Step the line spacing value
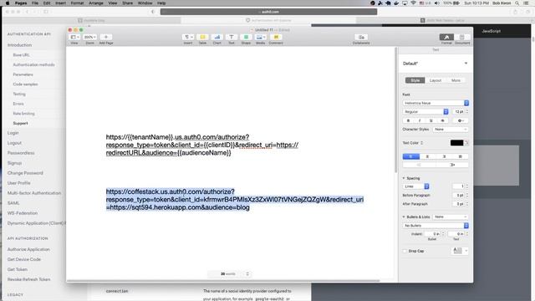 (466, 186)
